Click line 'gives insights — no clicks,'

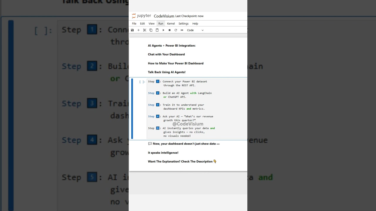184,132
